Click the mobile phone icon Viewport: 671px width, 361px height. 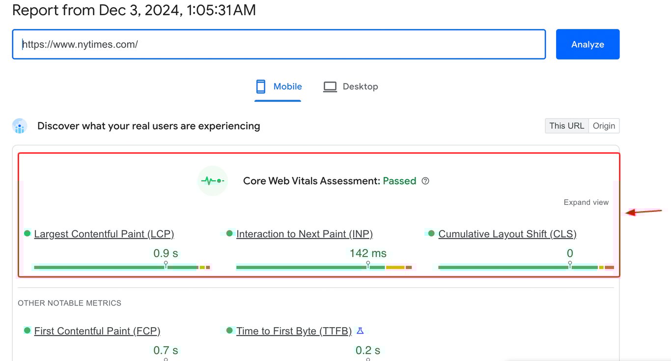point(261,87)
